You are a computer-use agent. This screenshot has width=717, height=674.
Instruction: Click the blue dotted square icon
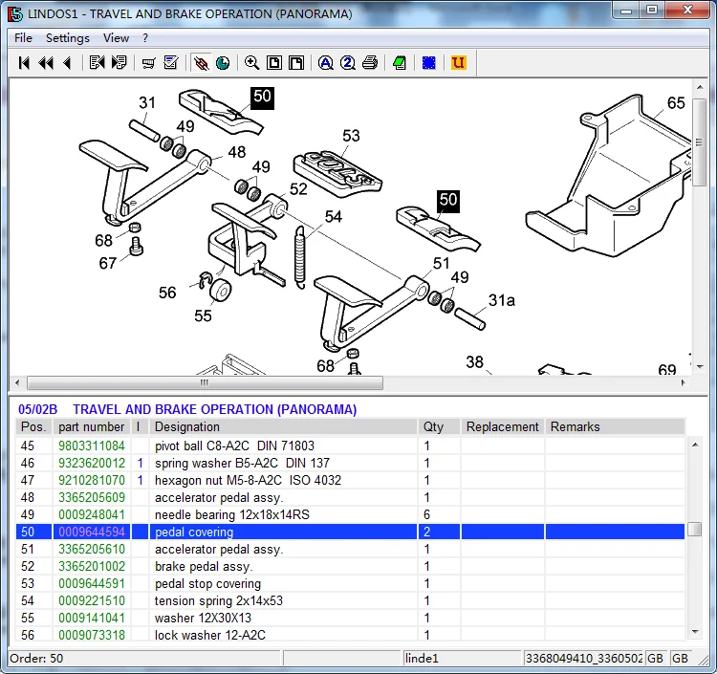[x=429, y=63]
